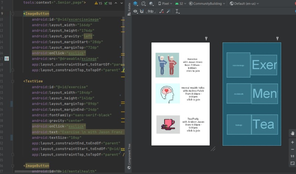Collapse the TextView tag fold marker

(12, 82)
